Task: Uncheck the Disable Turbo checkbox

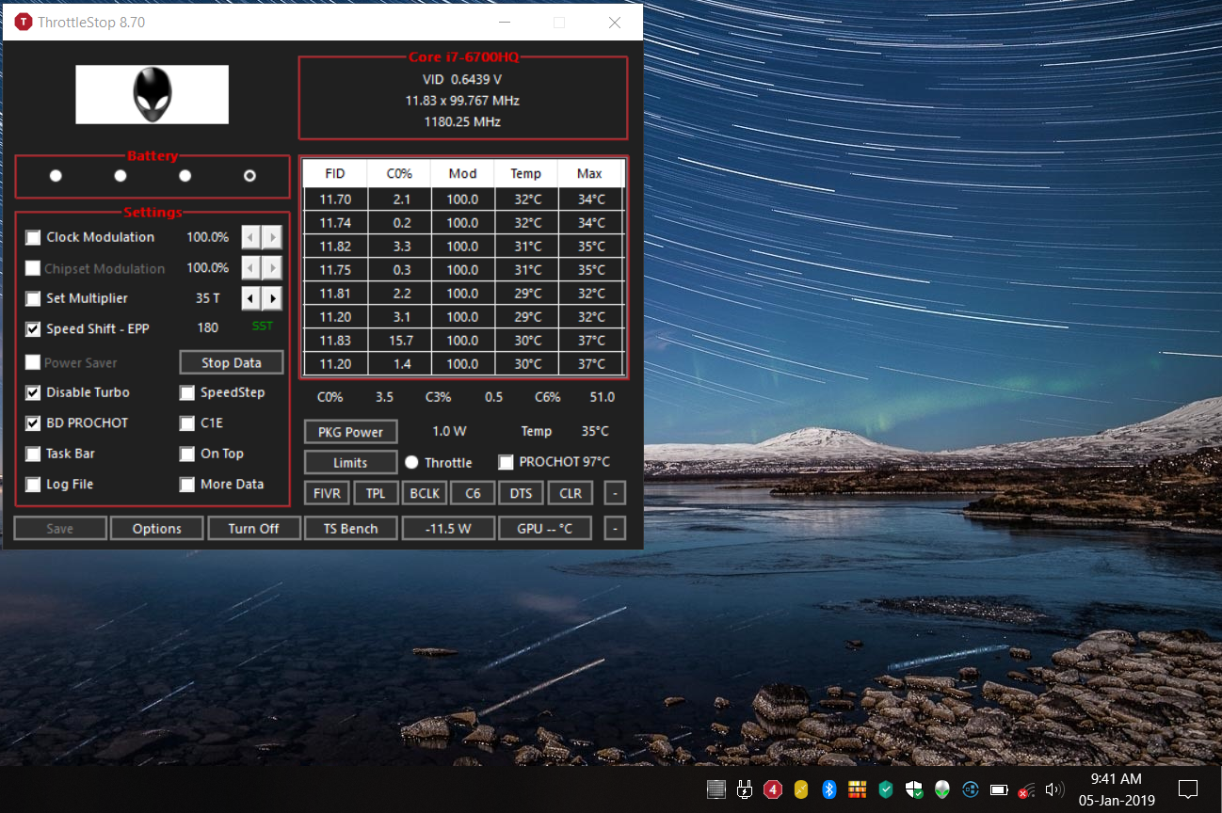Action: coord(33,392)
